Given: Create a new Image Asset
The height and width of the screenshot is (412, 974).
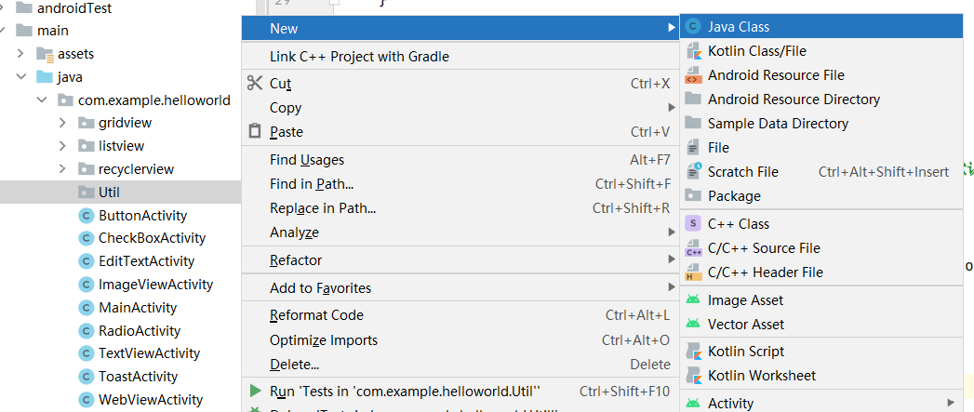Looking at the screenshot, I should 745,300.
